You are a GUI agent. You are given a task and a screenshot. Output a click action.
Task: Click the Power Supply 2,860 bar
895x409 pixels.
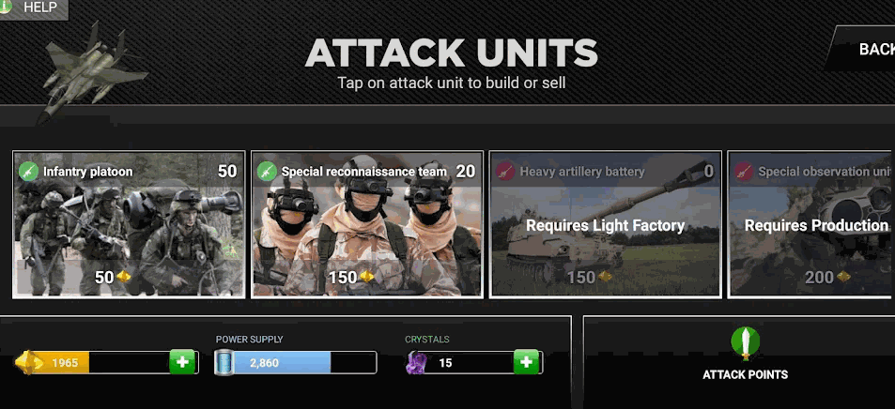pyautogui.click(x=296, y=363)
